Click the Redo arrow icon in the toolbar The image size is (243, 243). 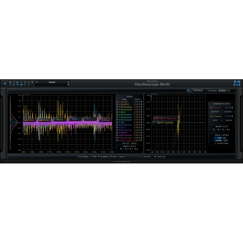click(21, 82)
